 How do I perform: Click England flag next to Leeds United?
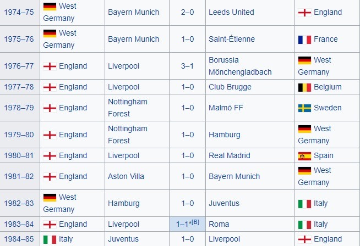pos(304,12)
